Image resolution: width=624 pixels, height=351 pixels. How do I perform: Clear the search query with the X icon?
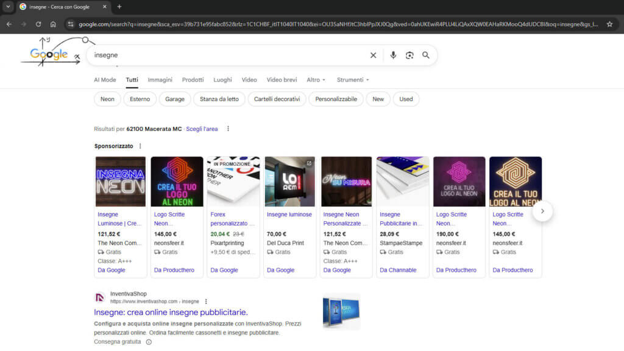[373, 55]
